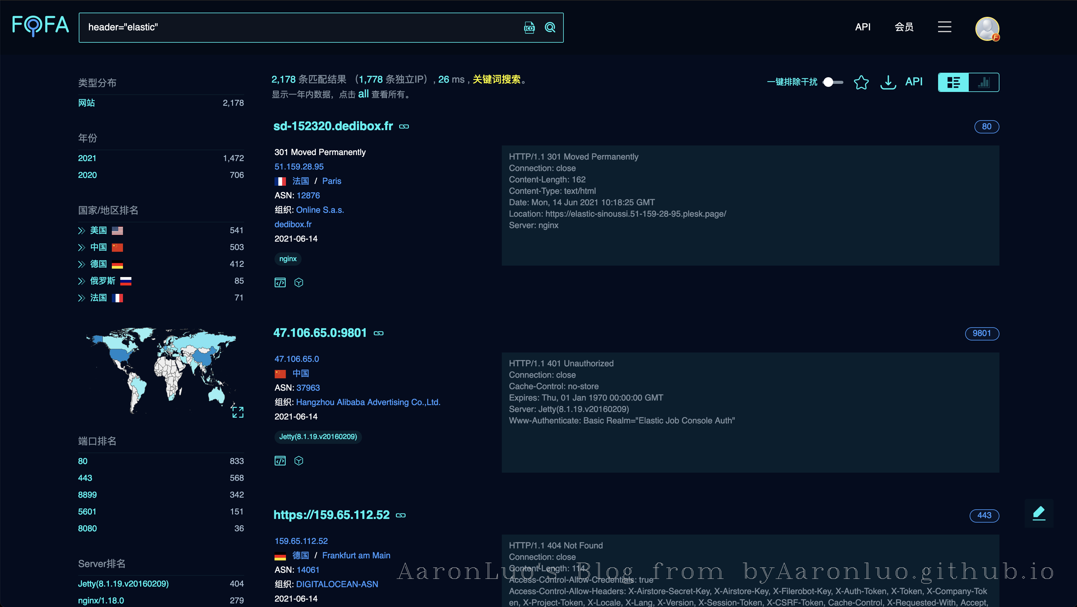Click the magnifier search icon
This screenshot has height=607, width=1077.
[x=550, y=27]
